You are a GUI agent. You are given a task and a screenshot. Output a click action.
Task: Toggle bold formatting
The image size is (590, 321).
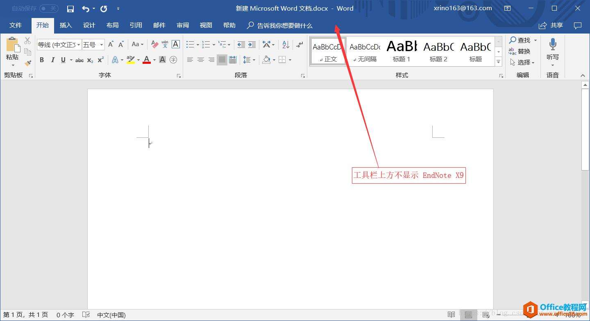coord(42,60)
